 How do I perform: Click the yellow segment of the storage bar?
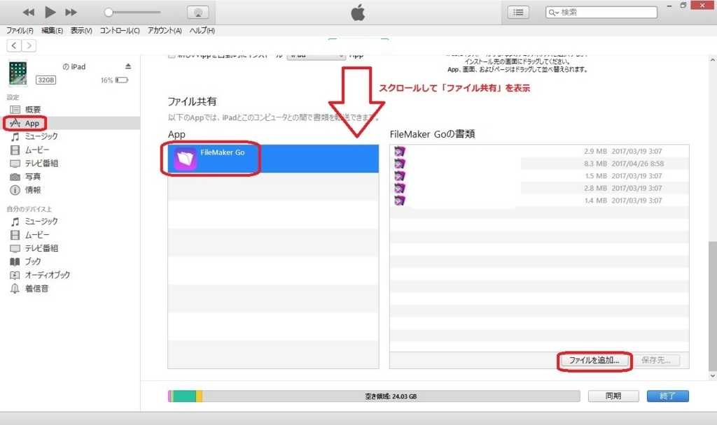tap(200, 396)
